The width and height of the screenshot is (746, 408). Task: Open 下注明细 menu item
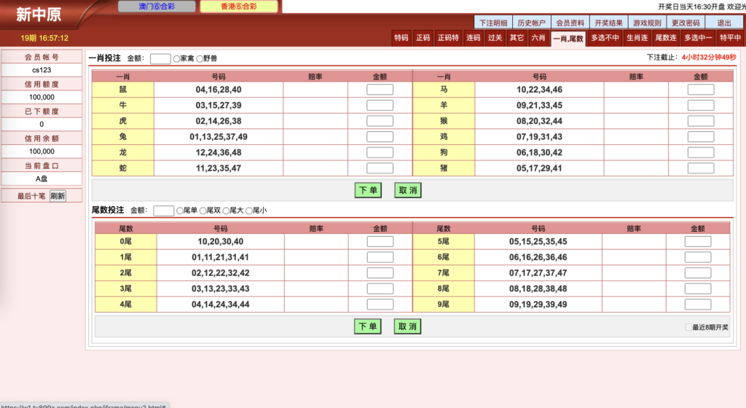tap(493, 23)
